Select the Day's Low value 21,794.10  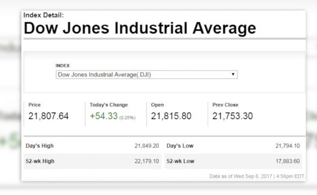(x=288, y=146)
